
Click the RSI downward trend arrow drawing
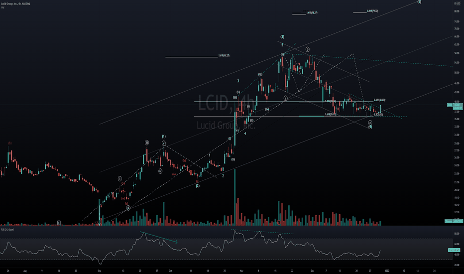[x=159, y=237]
